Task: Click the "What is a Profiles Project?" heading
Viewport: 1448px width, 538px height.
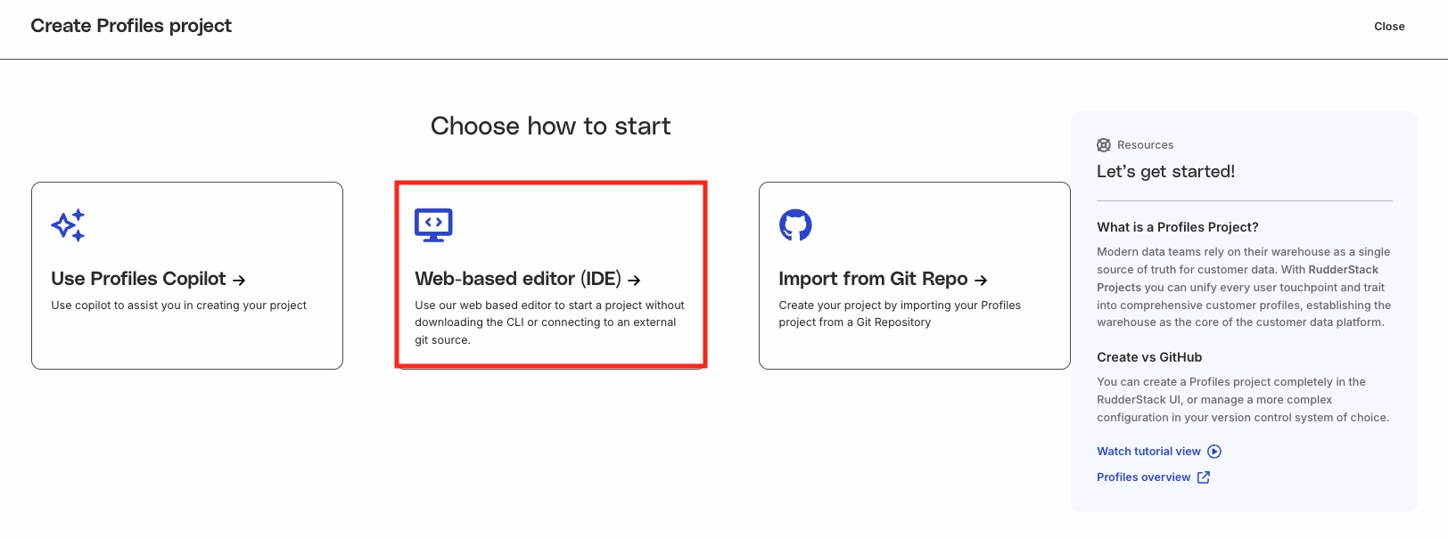Action: [x=1177, y=227]
